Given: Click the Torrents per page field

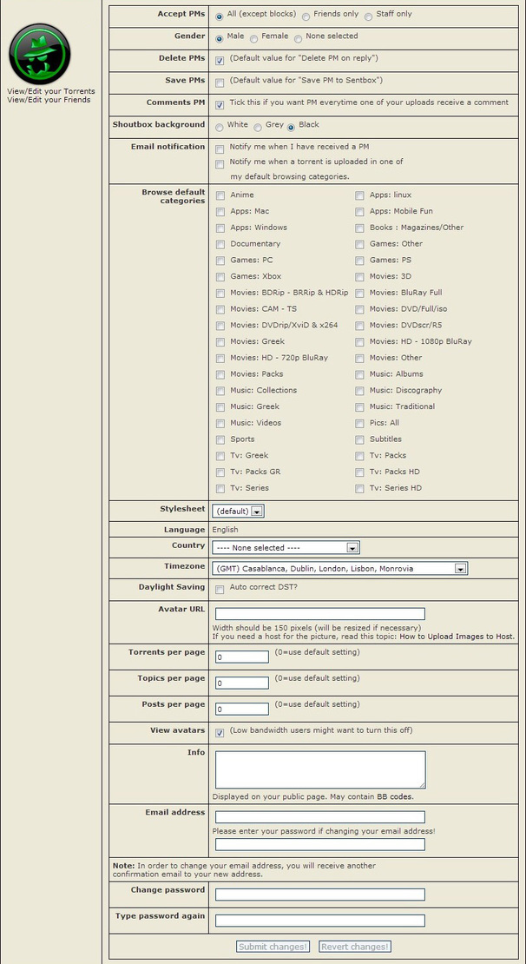Looking at the screenshot, I should 242,657.
